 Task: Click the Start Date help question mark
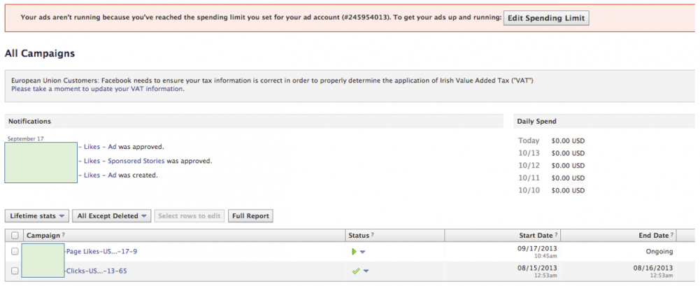[557, 236]
